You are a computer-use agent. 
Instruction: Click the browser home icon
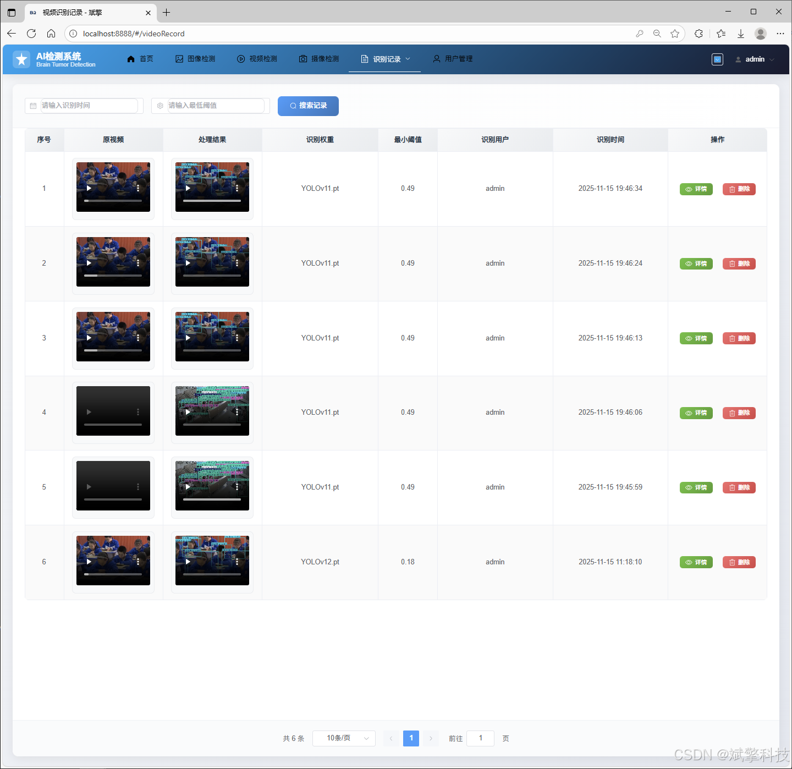(x=51, y=34)
